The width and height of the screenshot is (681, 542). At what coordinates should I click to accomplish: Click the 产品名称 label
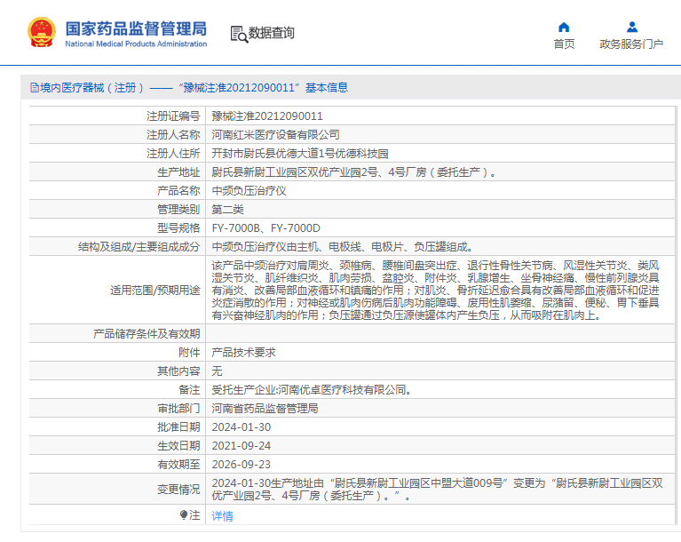[x=178, y=191]
